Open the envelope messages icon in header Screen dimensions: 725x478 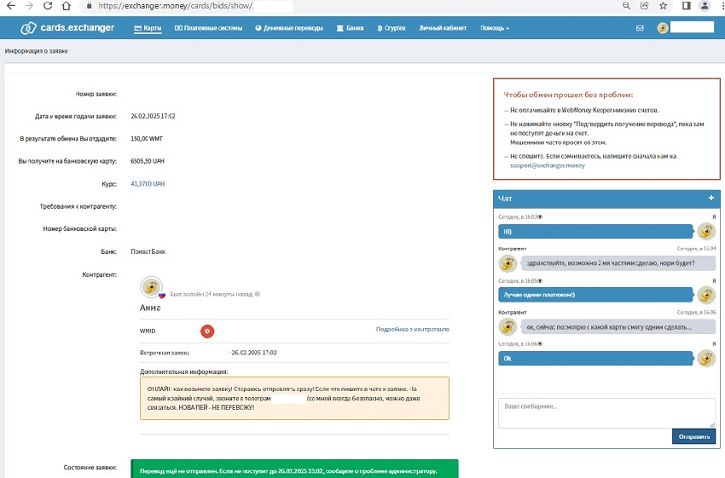[640, 28]
